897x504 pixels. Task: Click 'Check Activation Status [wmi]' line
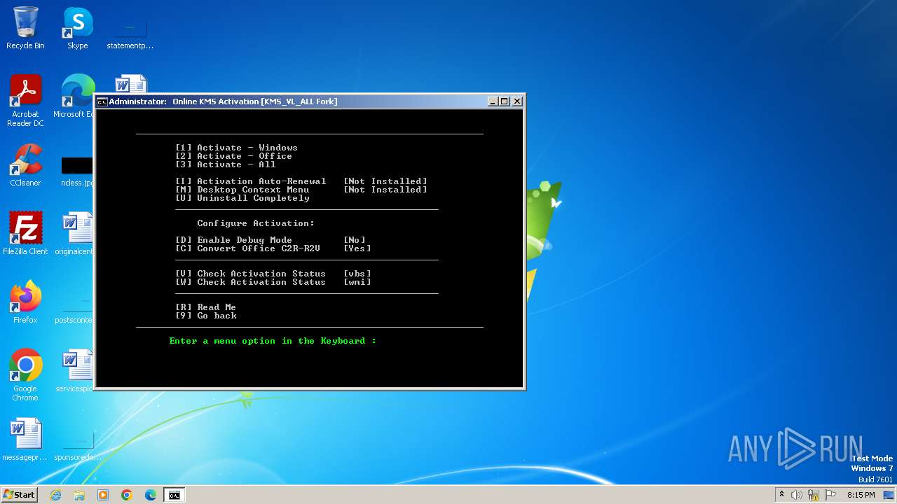[273, 282]
